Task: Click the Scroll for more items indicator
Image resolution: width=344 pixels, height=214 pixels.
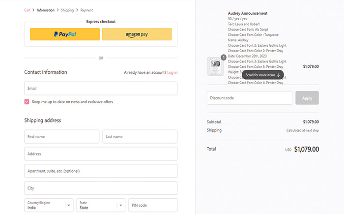Action: [x=262, y=75]
